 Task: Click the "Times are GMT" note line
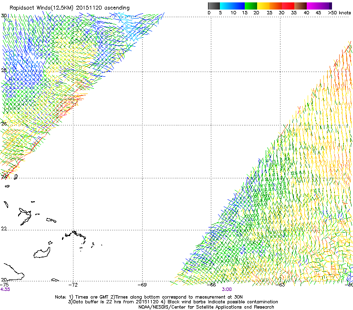(148, 297)
